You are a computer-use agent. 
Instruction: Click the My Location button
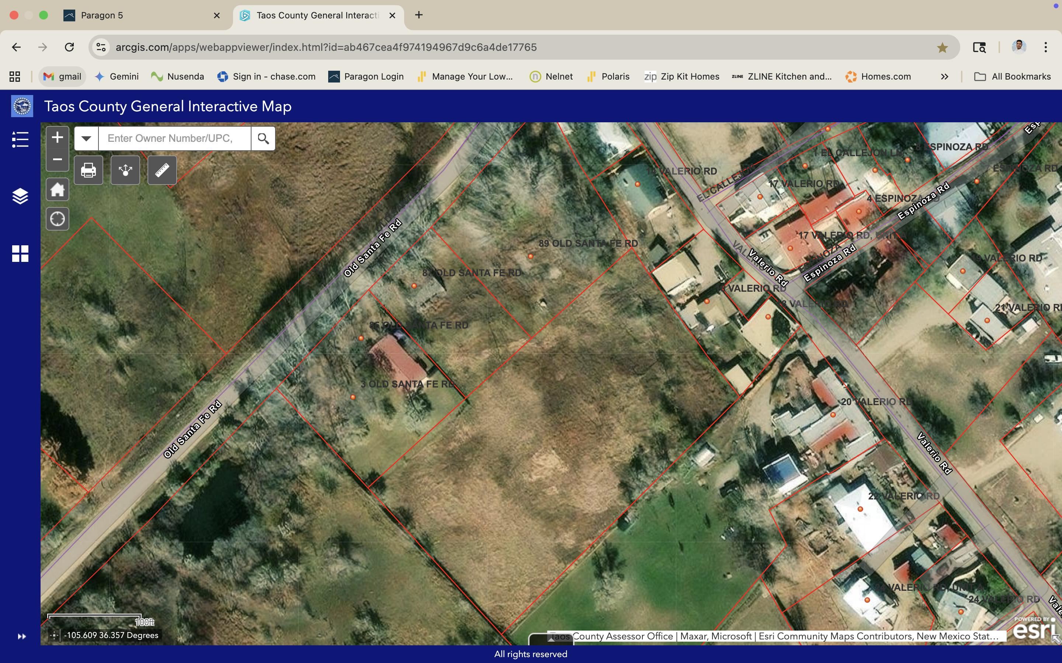pos(57,219)
